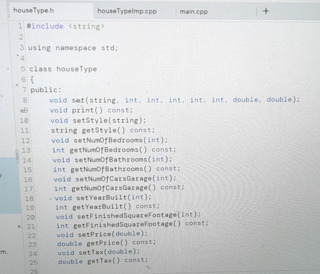Click the using namespace std statement

[x=73, y=48]
